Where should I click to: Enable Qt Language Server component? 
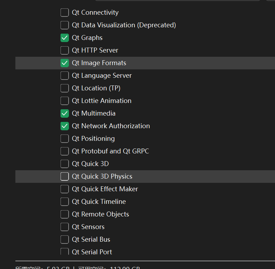click(x=65, y=75)
